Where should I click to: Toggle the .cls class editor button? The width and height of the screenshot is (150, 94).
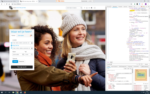point(128,69)
